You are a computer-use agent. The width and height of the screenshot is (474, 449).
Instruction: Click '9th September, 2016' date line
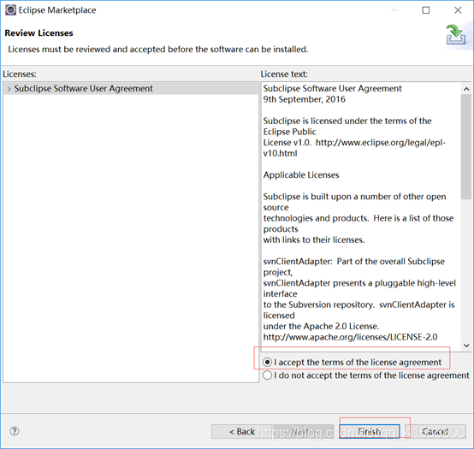click(x=304, y=99)
